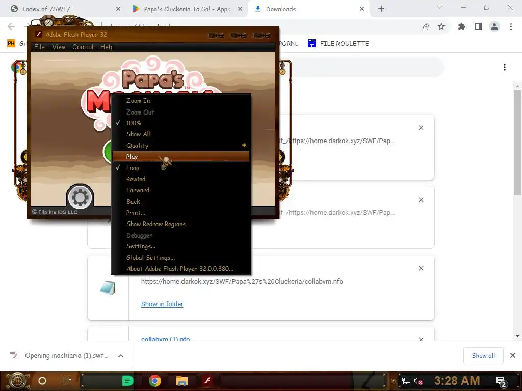The height and width of the screenshot is (391, 522).
Task: Close the Papa's Cluckeria To Go! tab
Action: 240,9
